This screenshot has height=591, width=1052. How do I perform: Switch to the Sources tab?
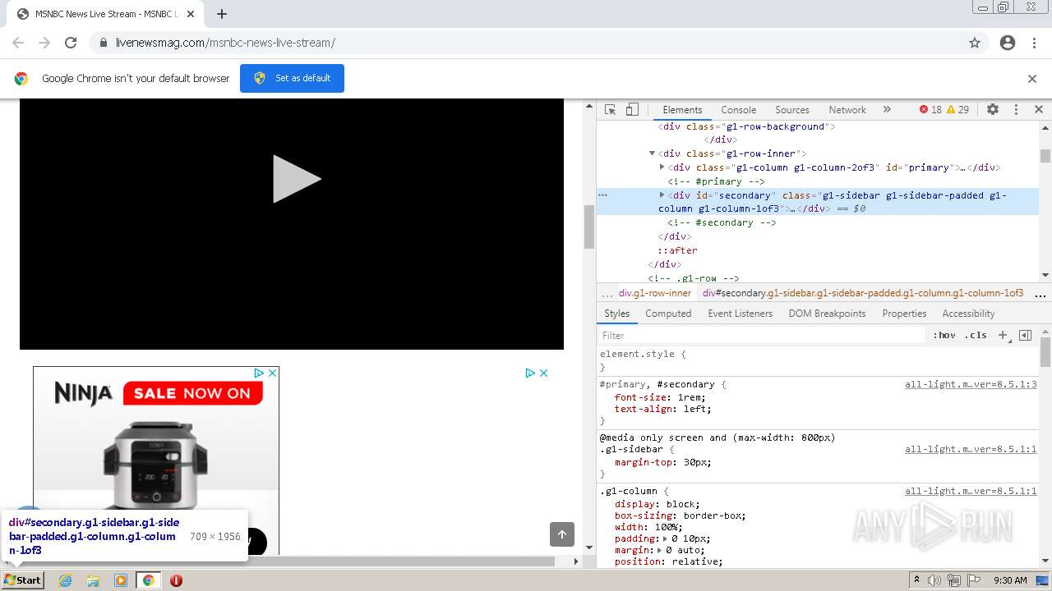pyautogui.click(x=792, y=109)
